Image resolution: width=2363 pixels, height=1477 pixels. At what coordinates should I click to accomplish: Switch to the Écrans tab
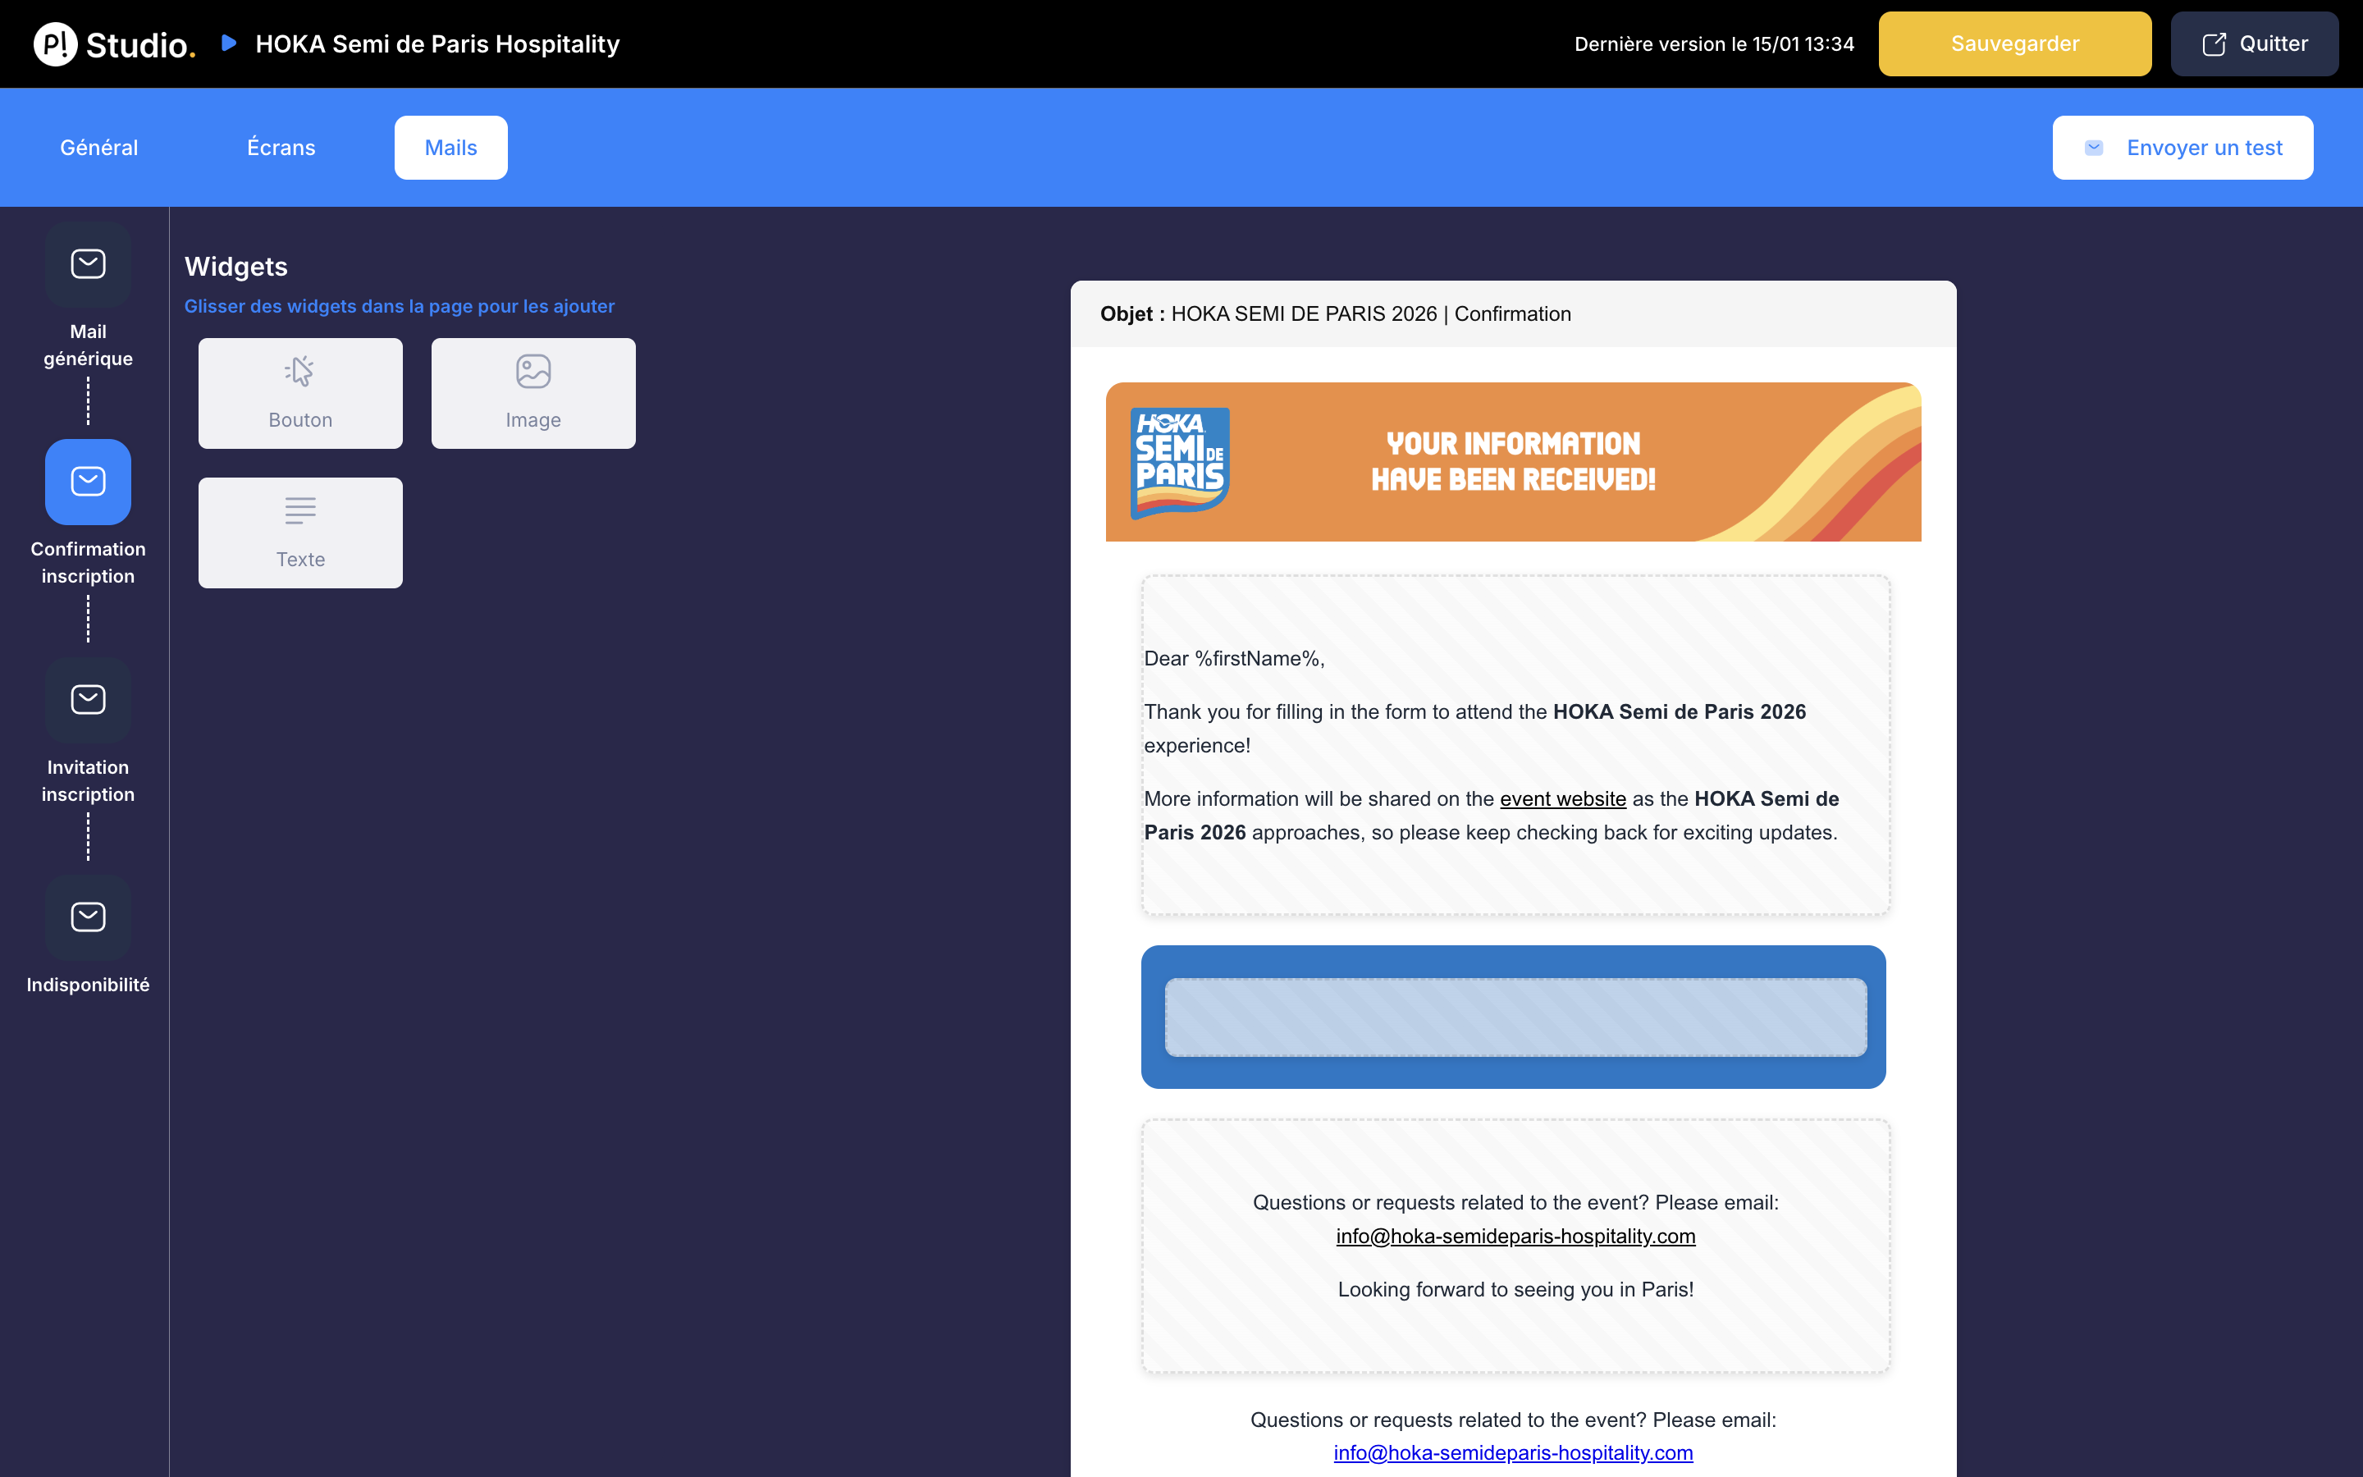pyautogui.click(x=281, y=148)
